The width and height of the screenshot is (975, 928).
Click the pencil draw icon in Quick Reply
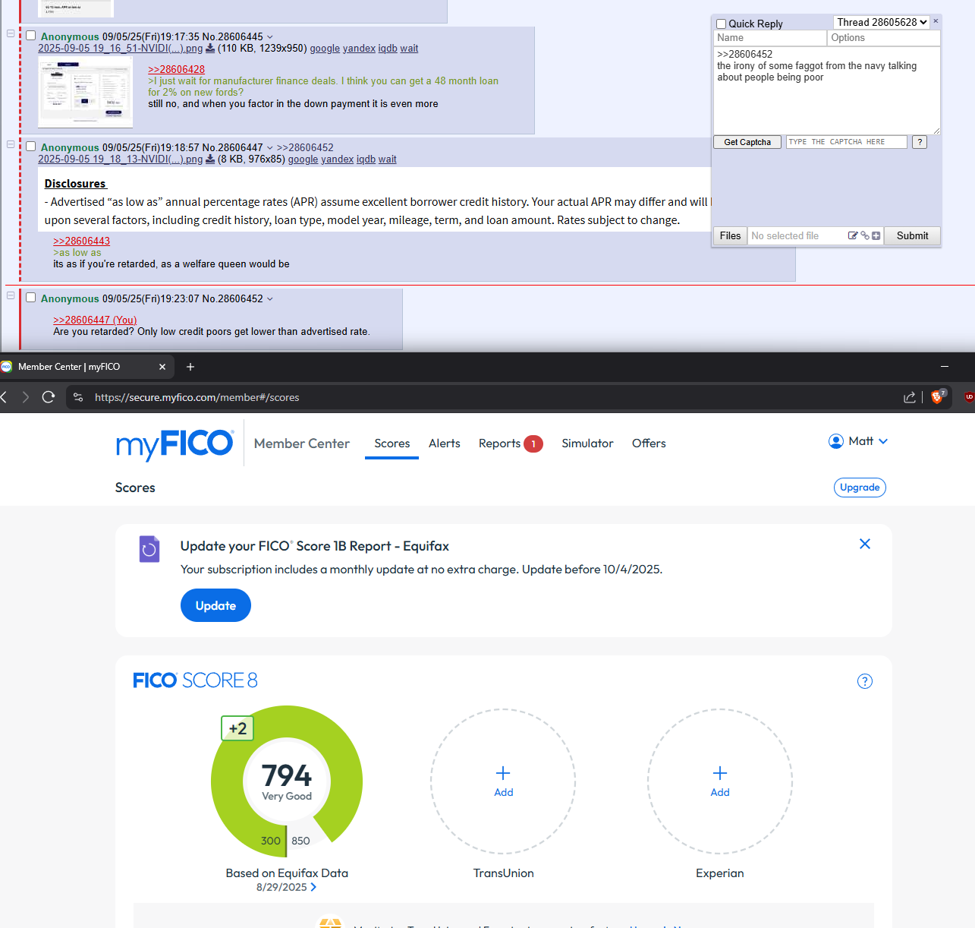tap(853, 236)
